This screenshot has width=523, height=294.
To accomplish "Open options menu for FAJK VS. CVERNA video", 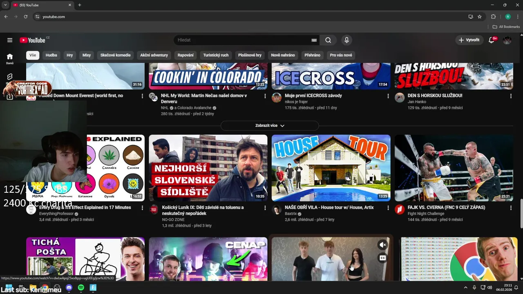I will tap(511, 208).
